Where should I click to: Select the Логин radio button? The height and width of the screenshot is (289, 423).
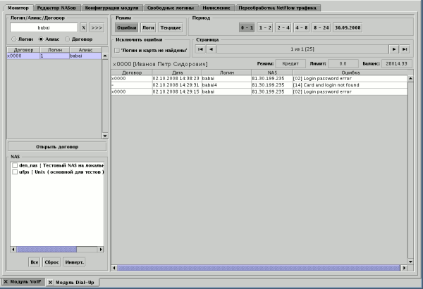[x=13, y=39]
